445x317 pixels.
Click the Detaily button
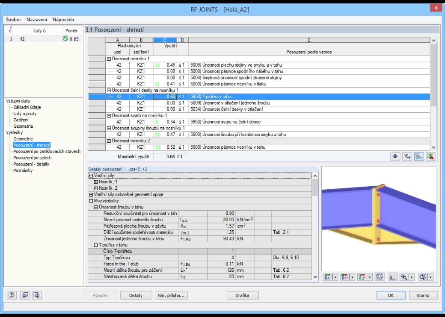tap(136, 296)
